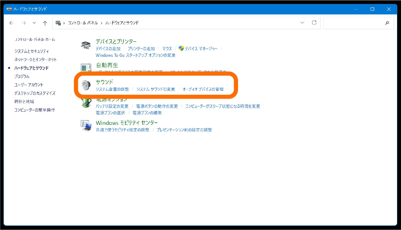Minimize the ハードウェアとサウンド window
Screen dimensions: 401x230
(x=356, y=9)
